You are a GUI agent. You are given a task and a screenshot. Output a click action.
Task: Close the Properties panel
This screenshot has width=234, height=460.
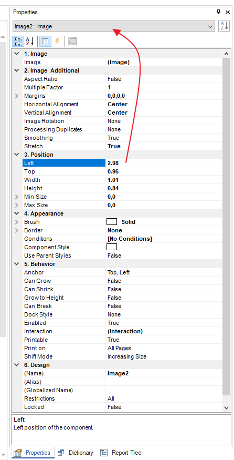(x=228, y=12)
